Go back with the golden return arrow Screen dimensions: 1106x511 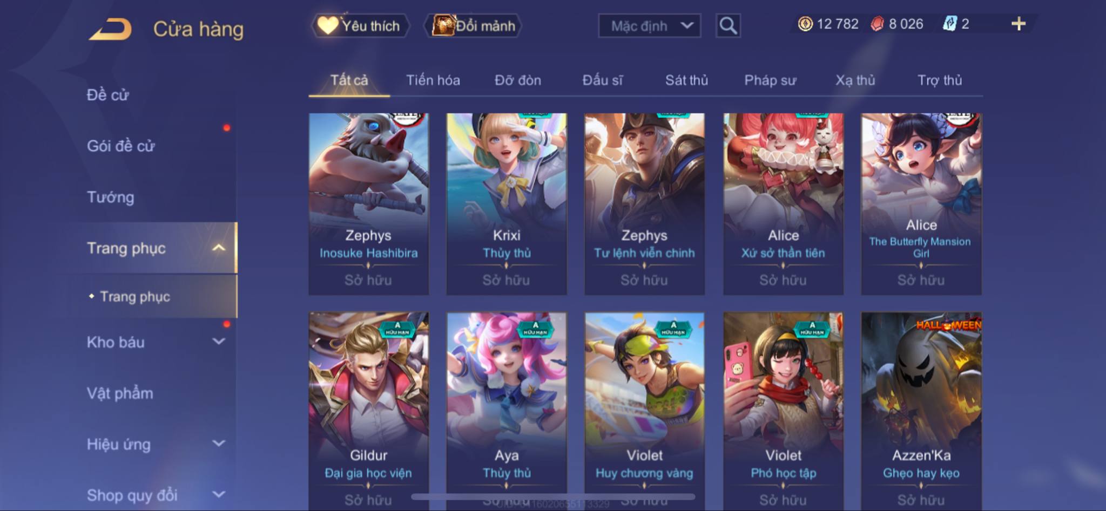coord(111,29)
